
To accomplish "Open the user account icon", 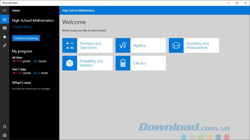I will pos(4,126).
